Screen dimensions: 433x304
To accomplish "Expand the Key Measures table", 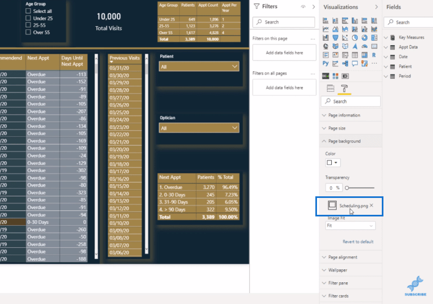I will pos(386,38).
